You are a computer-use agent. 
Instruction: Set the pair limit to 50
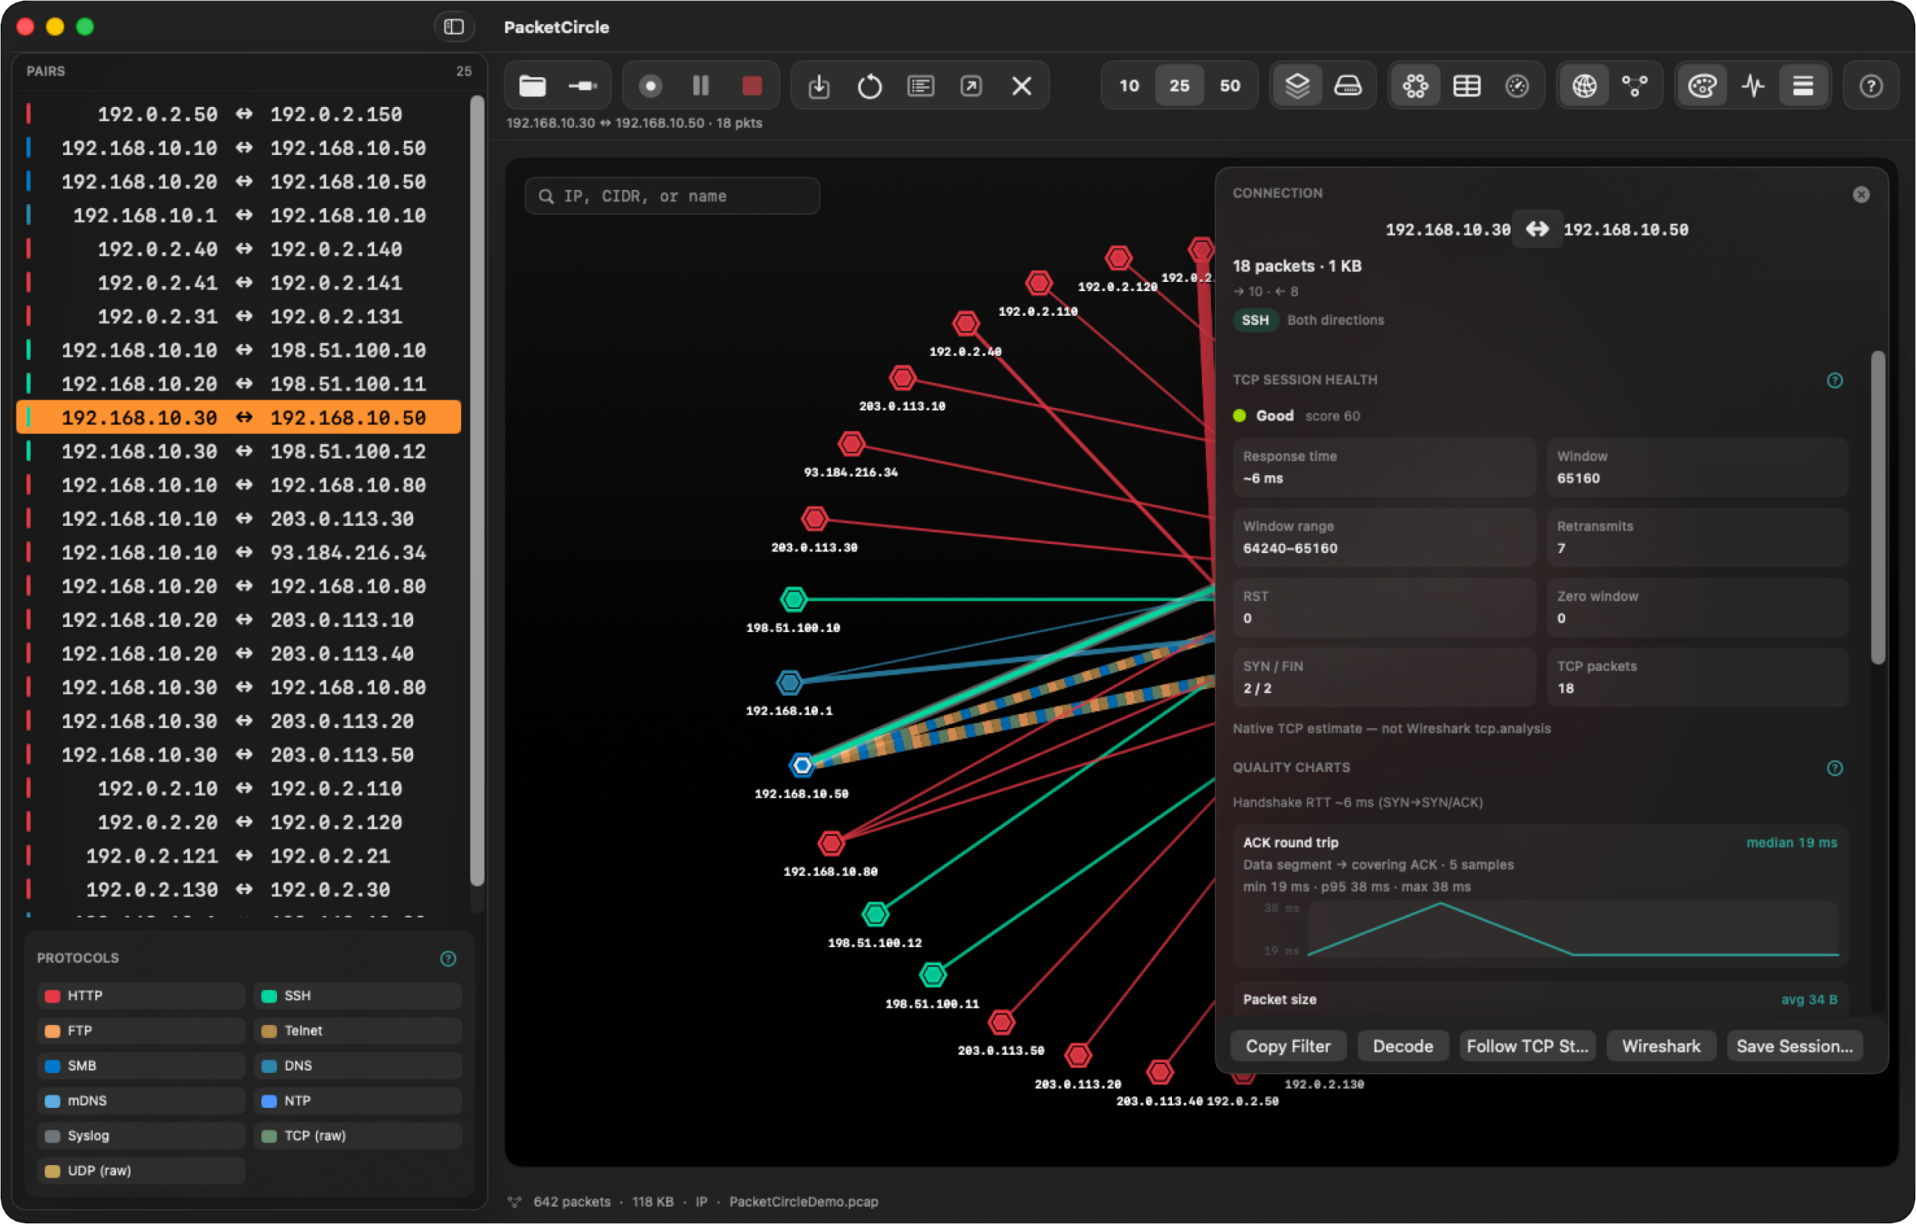pyautogui.click(x=1230, y=86)
